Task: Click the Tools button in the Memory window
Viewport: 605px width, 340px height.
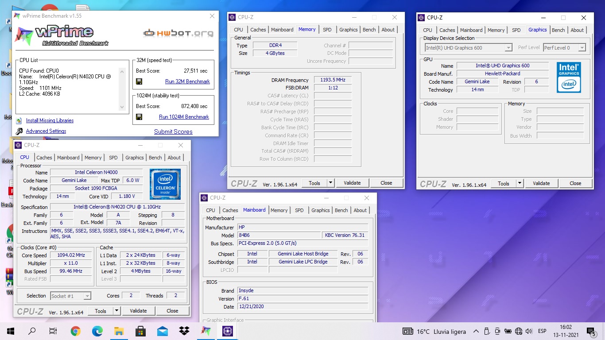Action: pos(314,183)
